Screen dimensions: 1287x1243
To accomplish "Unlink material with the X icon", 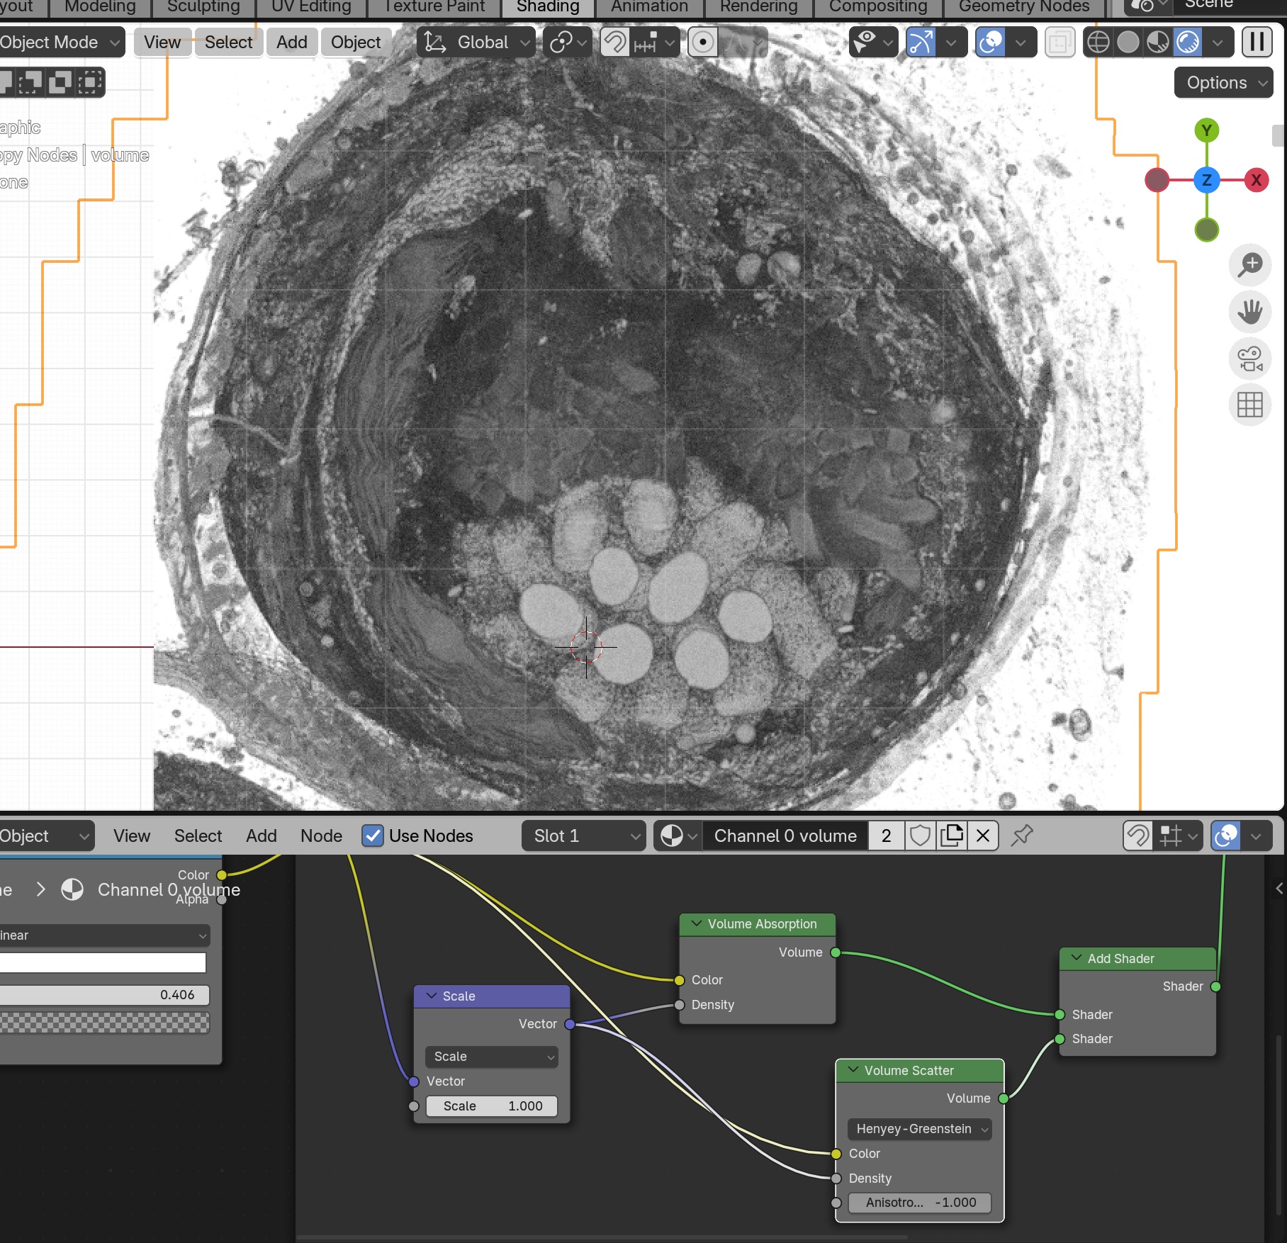I will tap(983, 836).
